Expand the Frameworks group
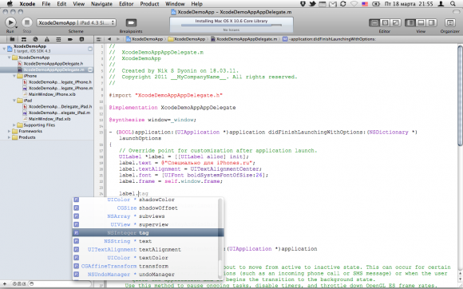This screenshot has width=463, height=289. click(x=10, y=131)
